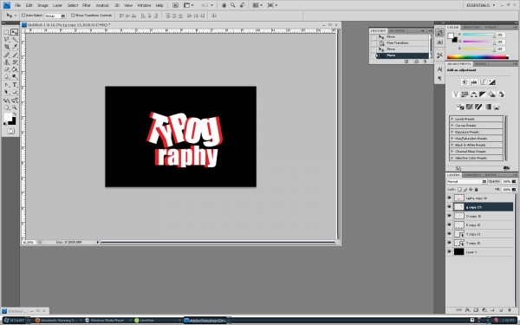
Task: Select the Pen tool
Action: 6,85
